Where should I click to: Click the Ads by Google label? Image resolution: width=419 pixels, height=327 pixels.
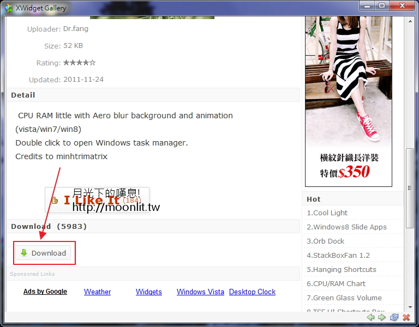point(45,292)
